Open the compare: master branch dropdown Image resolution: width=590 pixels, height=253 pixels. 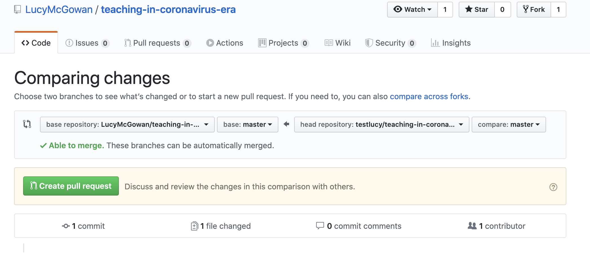tap(509, 125)
